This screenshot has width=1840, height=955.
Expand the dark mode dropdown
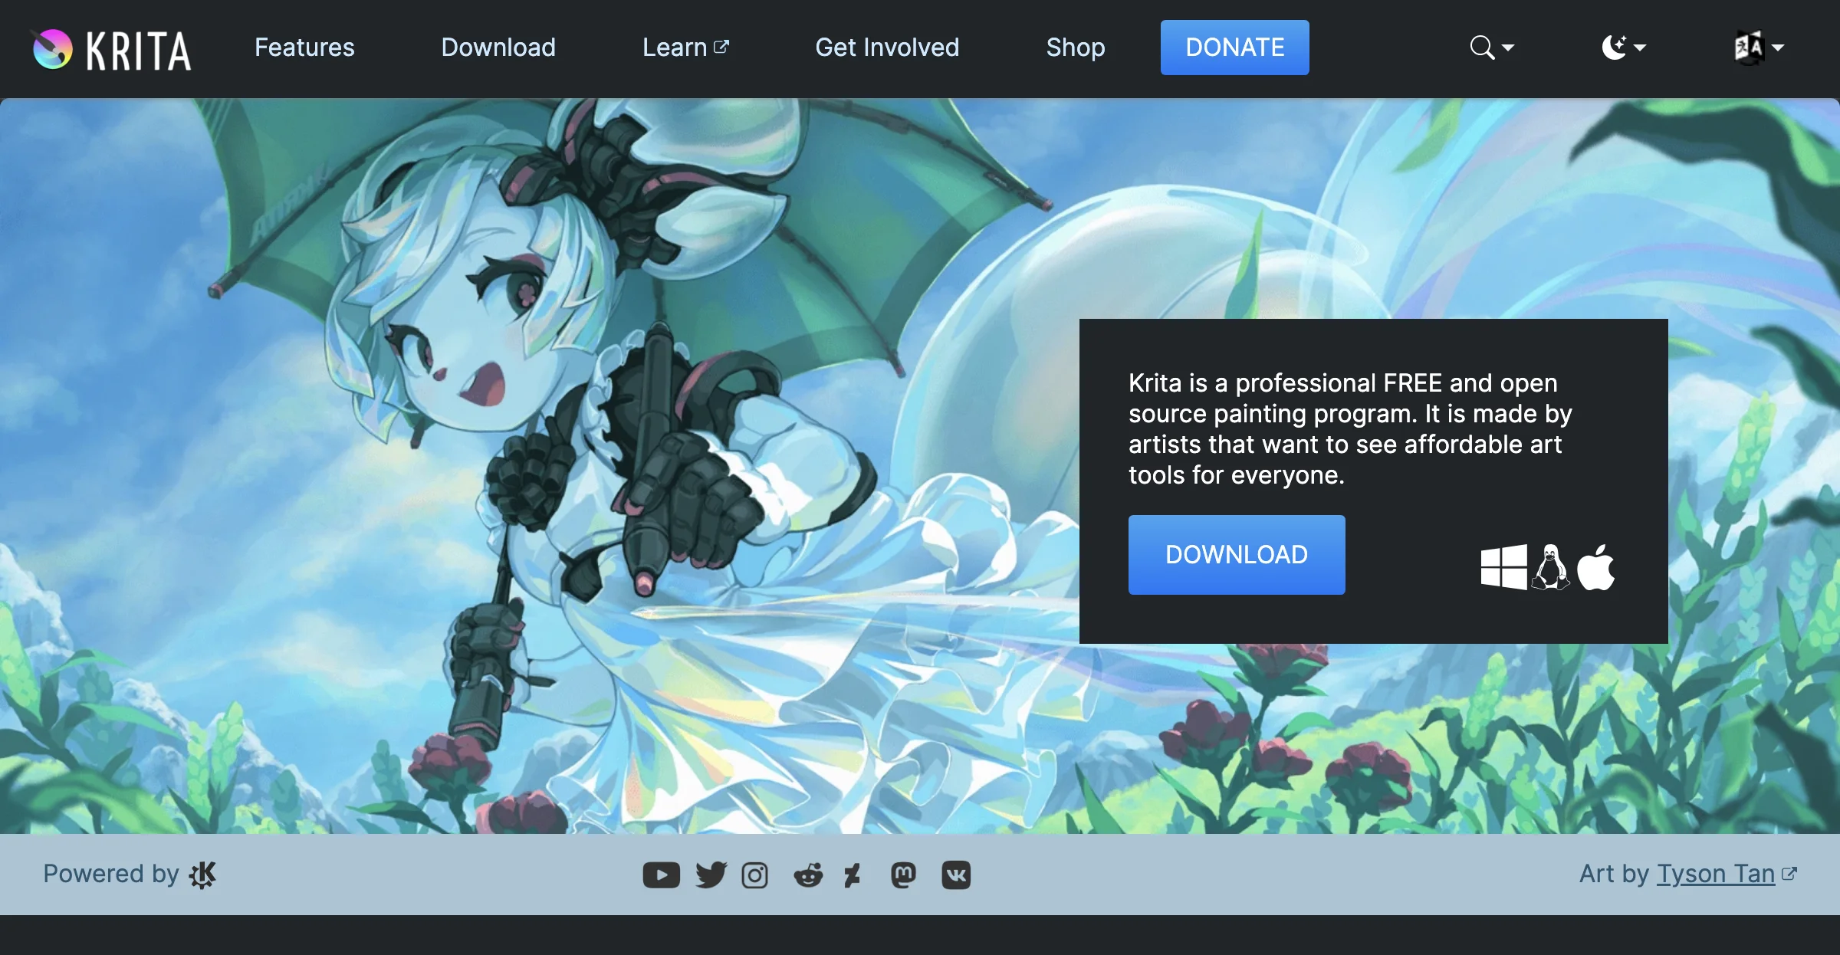pos(1620,46)
